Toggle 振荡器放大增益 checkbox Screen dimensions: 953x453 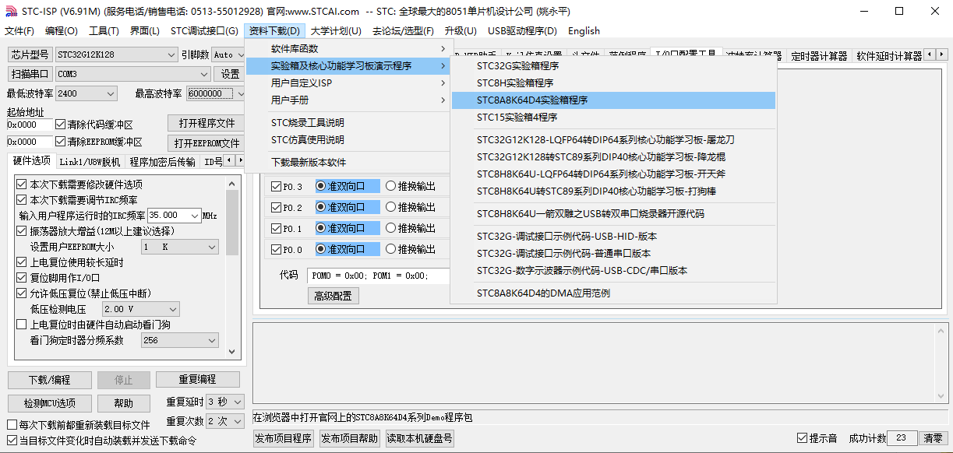coord(96,231)
